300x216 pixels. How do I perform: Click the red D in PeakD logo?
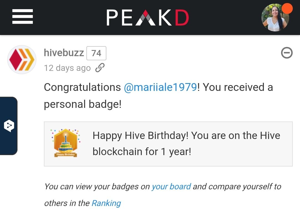click(x=182, y=18)
